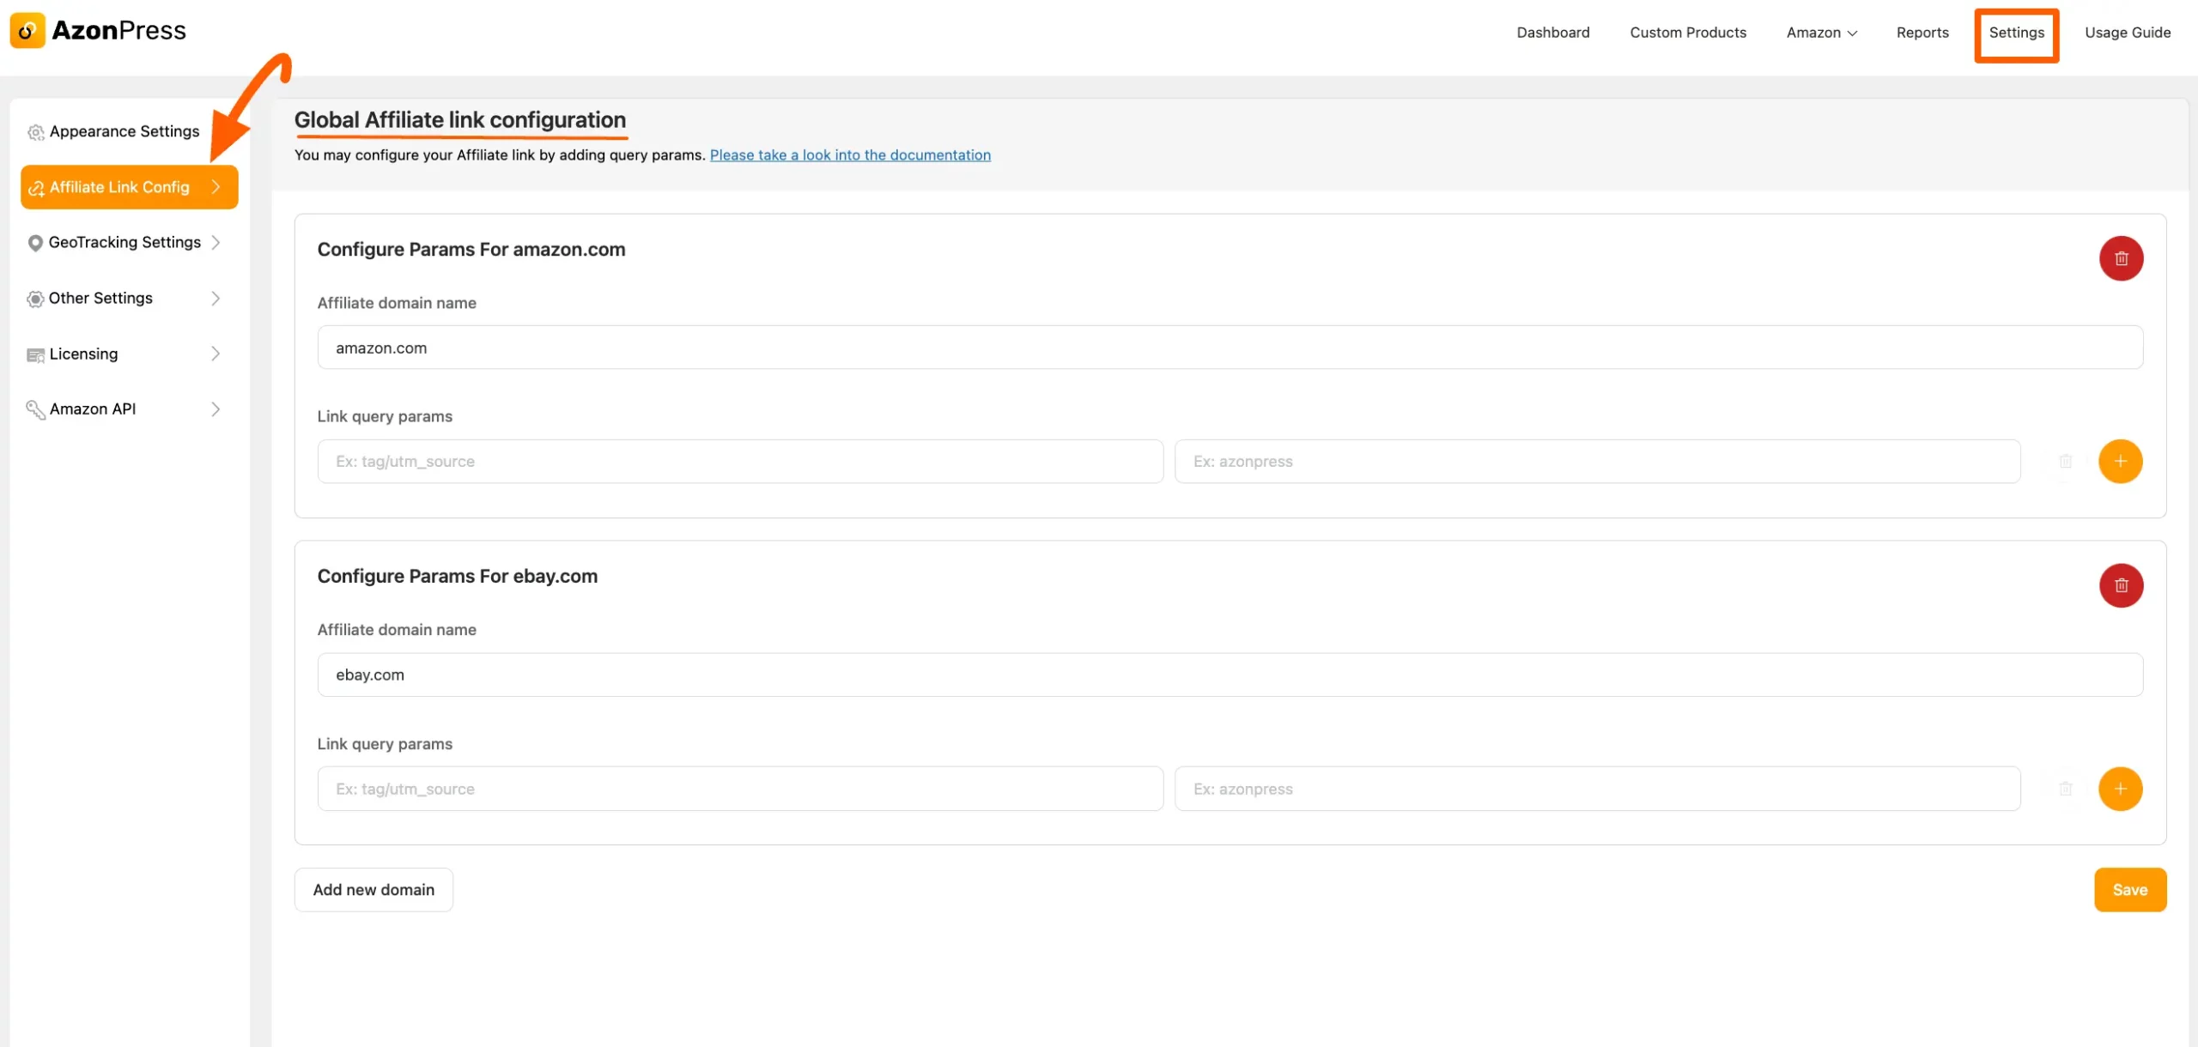Click the Amazon API key icon
This screenshot has height=1047, width=2198.
(35, 409)
